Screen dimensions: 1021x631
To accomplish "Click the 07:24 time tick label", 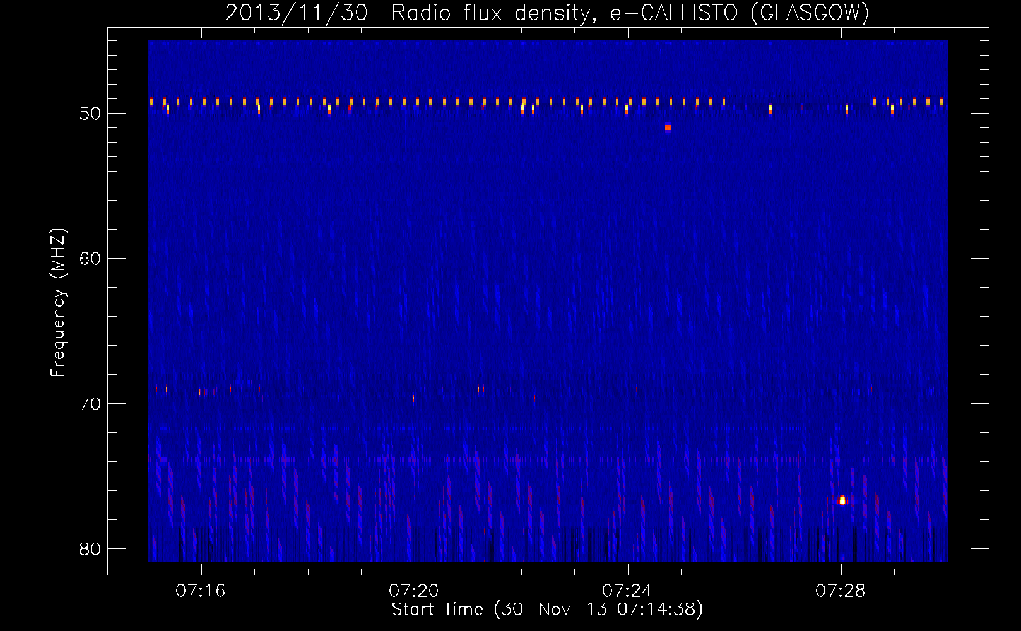I will point(627,591).
